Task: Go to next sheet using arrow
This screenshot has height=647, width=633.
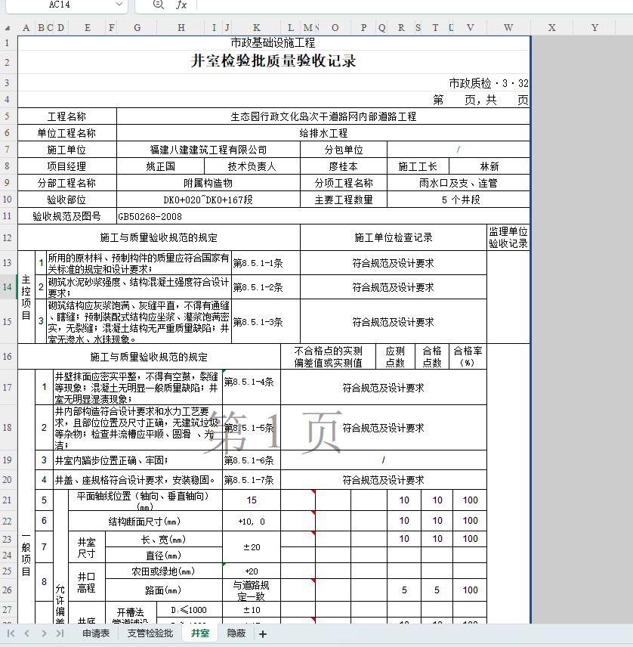Action: click(43, 633)
